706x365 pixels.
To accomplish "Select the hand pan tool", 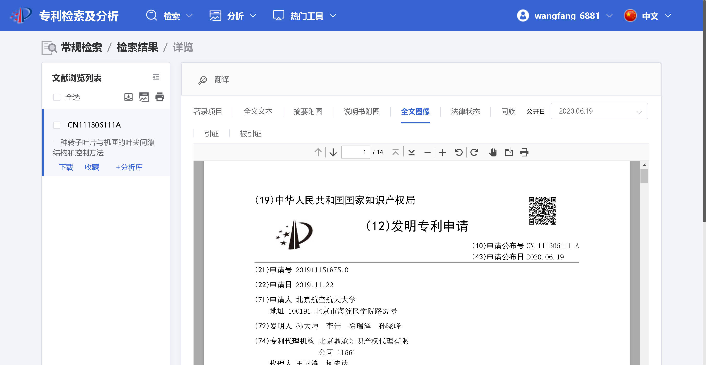I will [493, 152].
